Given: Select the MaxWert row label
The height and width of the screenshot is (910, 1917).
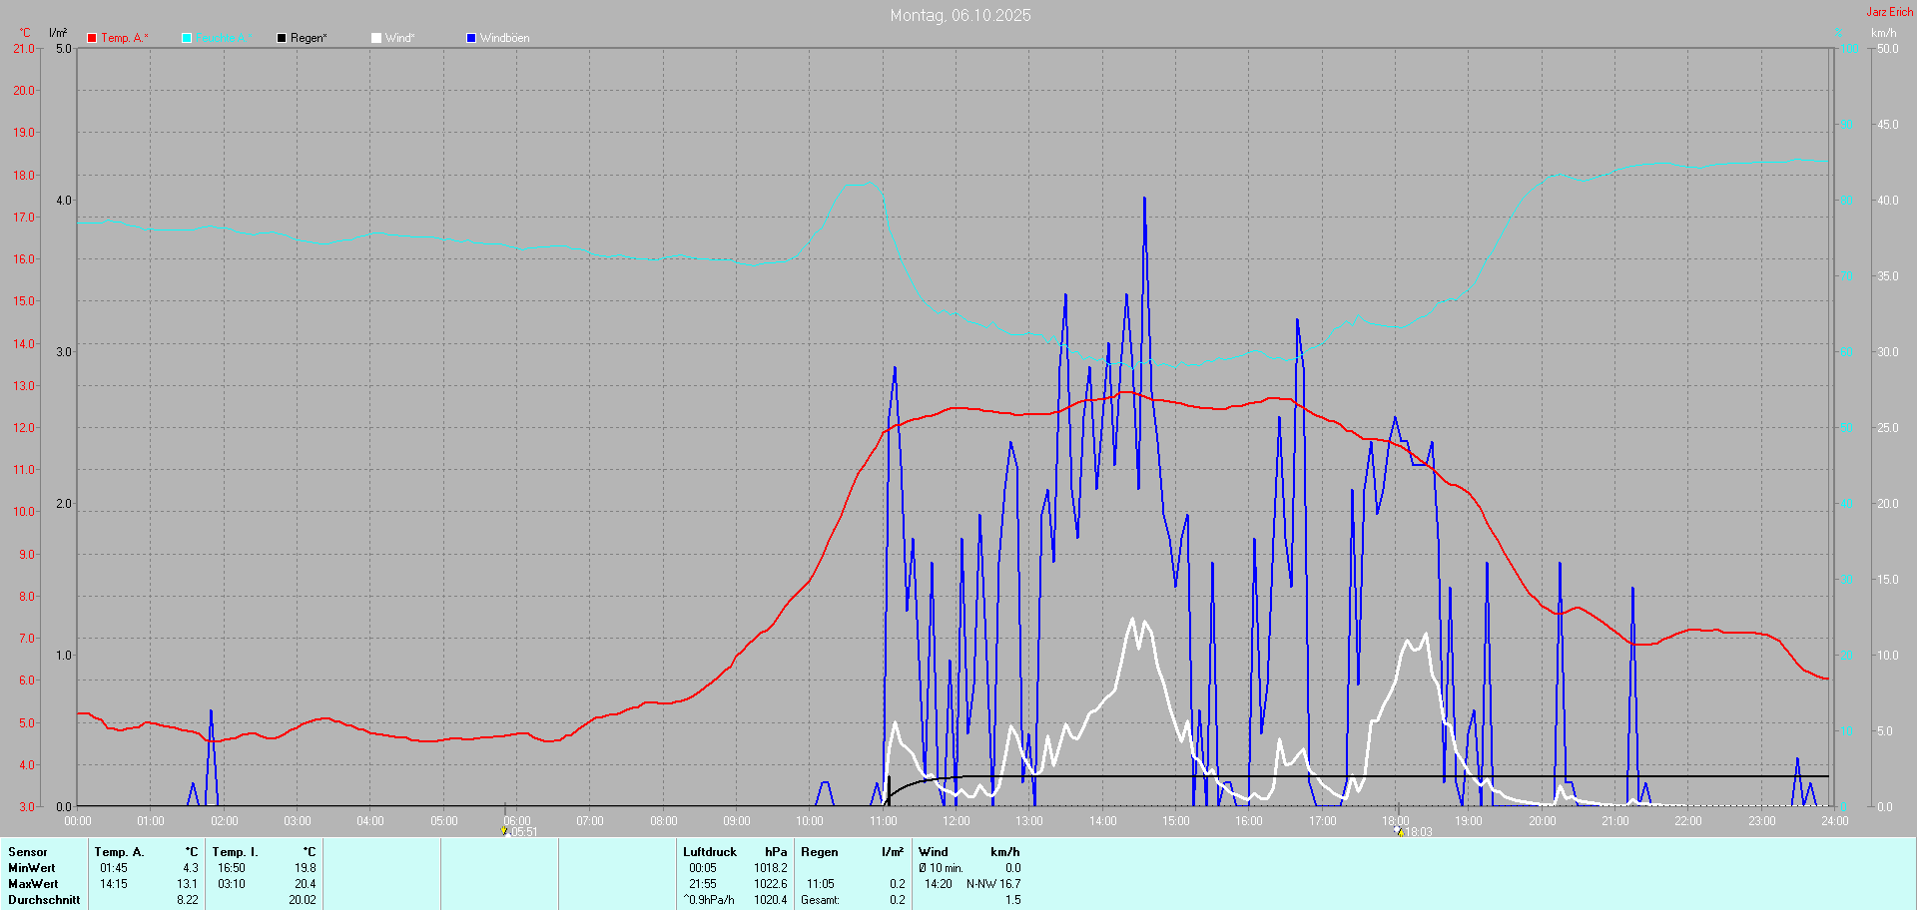Looking at the screenshot, I should (x=33, y=884).
